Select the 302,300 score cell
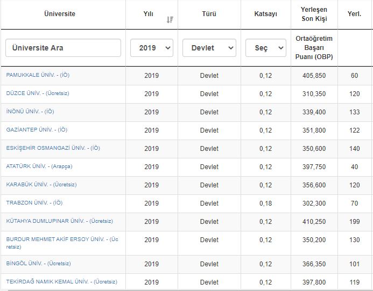Screen dimensions: 373x291 [314, 203]
